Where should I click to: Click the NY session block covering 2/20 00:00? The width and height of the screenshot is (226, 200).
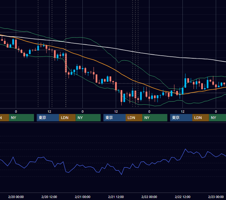coord(21,118)
